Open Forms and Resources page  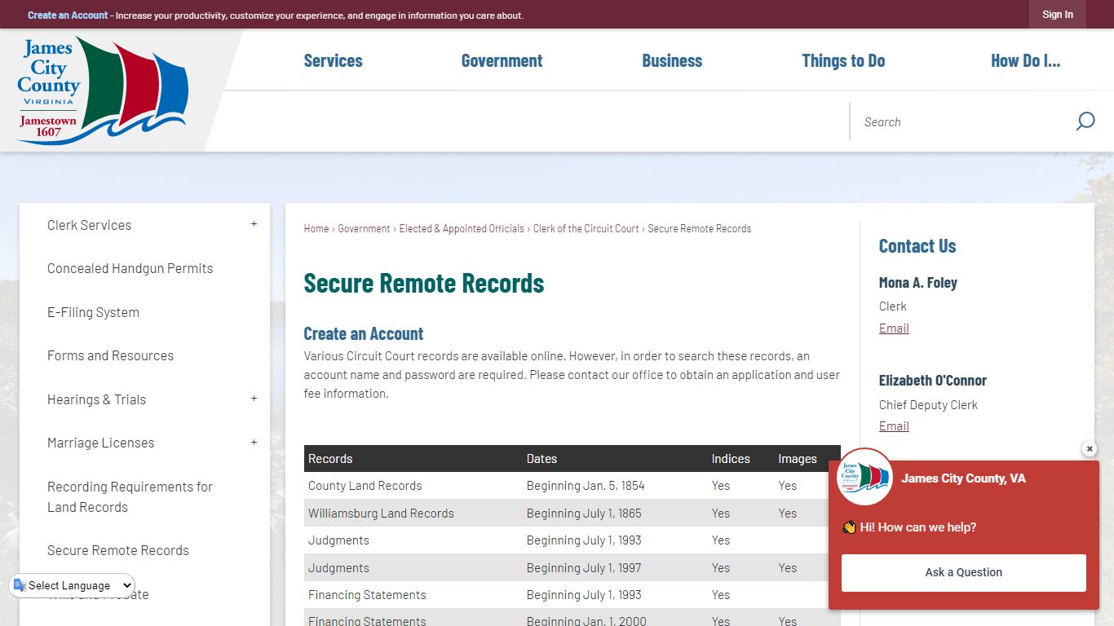110,355
